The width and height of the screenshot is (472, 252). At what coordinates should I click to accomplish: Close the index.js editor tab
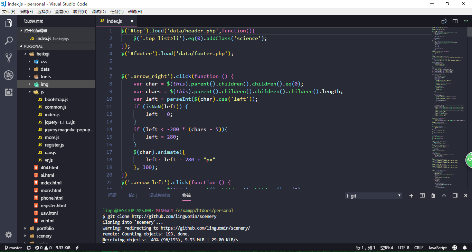pos(132,21)
